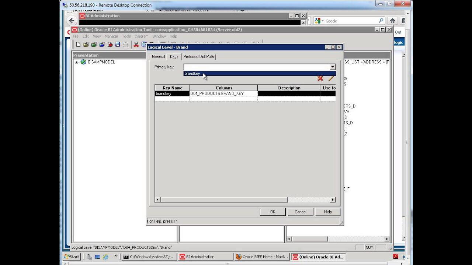Open the Primary key dropdown arrow
Image resolution: width=472 pixels, height=265 pixels.
coord(333,67)
